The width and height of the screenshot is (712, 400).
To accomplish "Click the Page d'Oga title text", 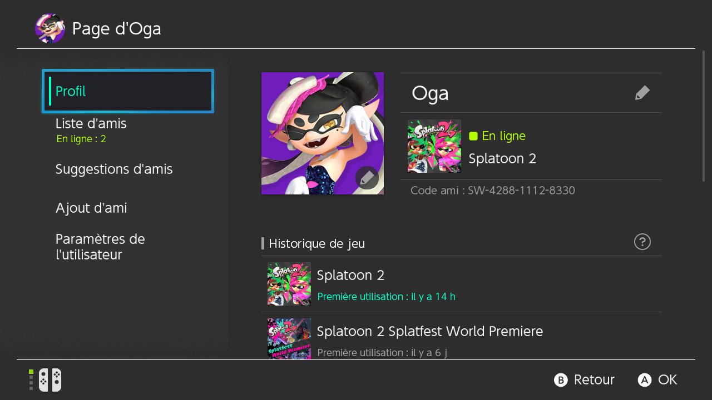I will tap(117, 28).
